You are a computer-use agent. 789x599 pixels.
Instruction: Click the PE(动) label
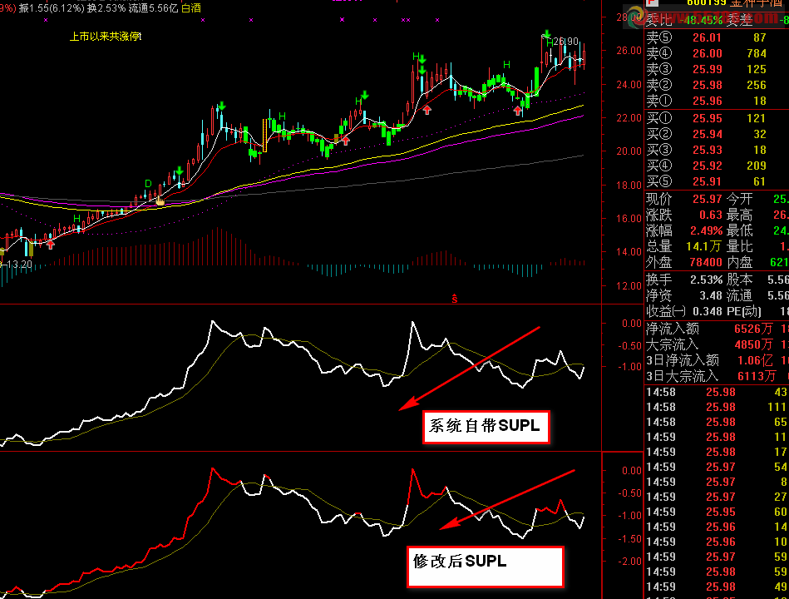pos(745,312)
